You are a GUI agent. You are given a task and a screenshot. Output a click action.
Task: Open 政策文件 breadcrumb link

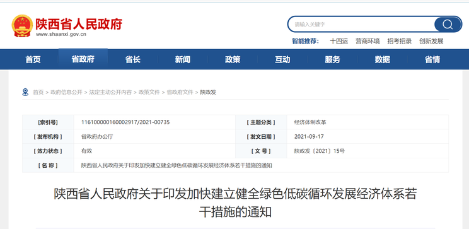[149, 92]
